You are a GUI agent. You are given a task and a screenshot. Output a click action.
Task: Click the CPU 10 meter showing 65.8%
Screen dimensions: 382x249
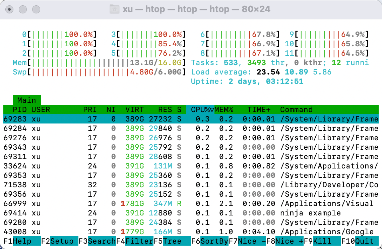[327, 44]
